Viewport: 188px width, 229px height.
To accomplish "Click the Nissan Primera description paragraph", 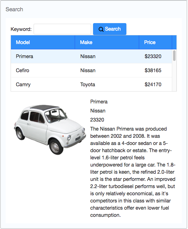I will (133, 172).
